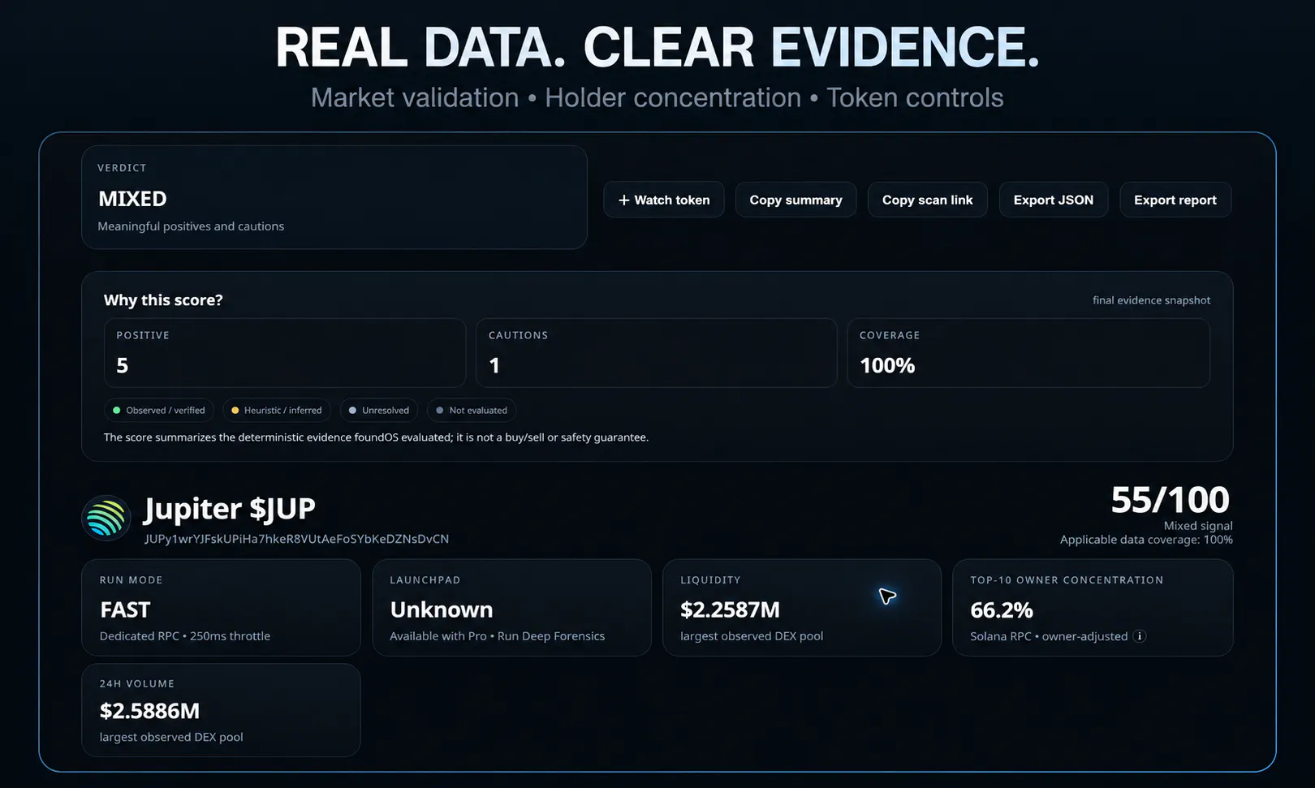Image resolution: width=1315 pixels, height=788 pixels.
Task: Select the Not evaluated legend chip
Action: (x=472, y=411)
